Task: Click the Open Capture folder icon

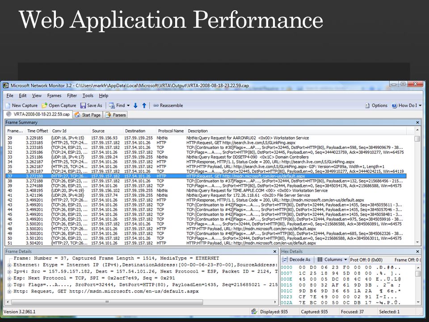Action: (44, 106)
